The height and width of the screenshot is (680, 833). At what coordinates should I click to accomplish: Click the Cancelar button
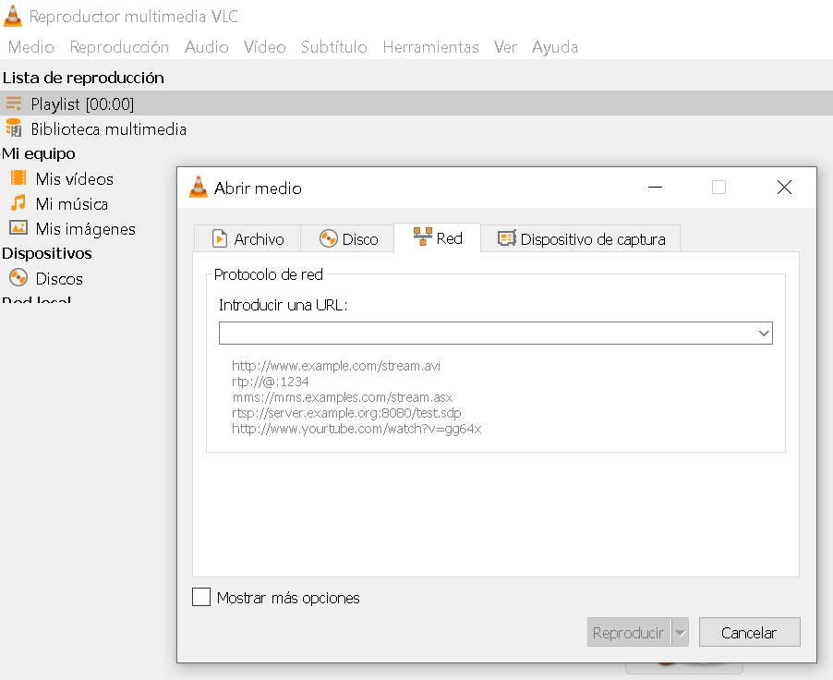[x=750, y=633]
